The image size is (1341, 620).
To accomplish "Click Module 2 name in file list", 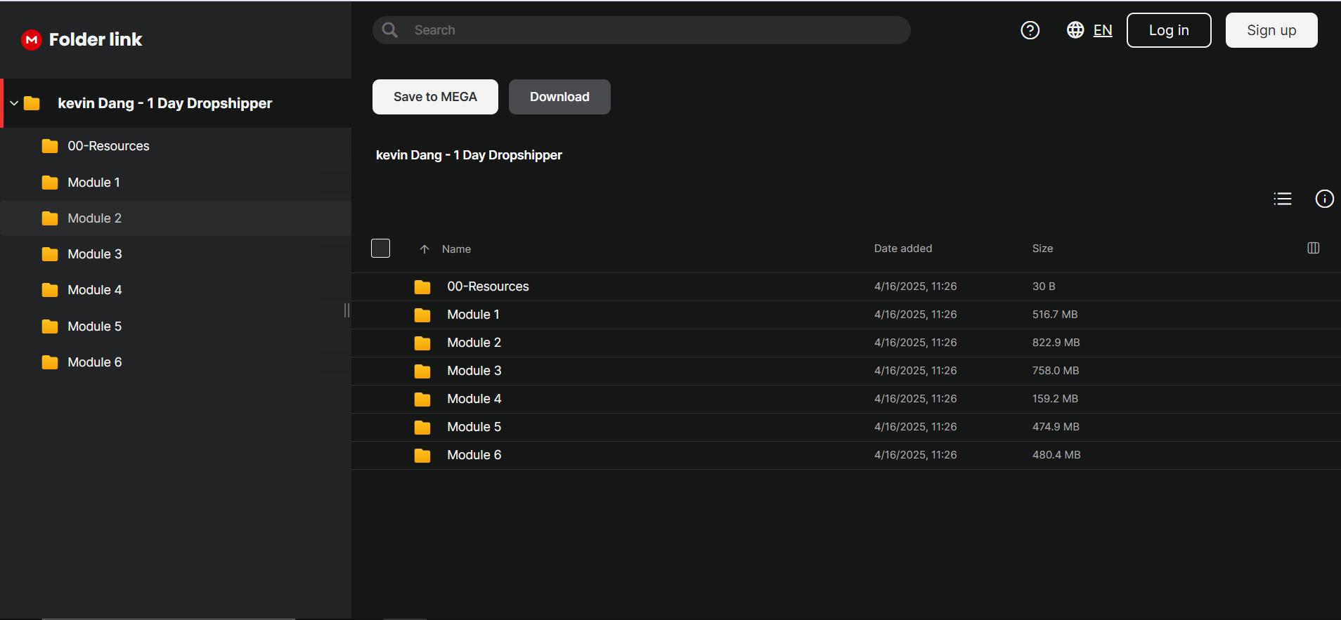I will [x=474, y=343].
